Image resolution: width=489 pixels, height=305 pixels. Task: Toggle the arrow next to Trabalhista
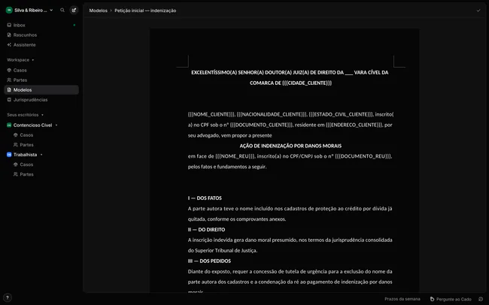tap(41, 155)
